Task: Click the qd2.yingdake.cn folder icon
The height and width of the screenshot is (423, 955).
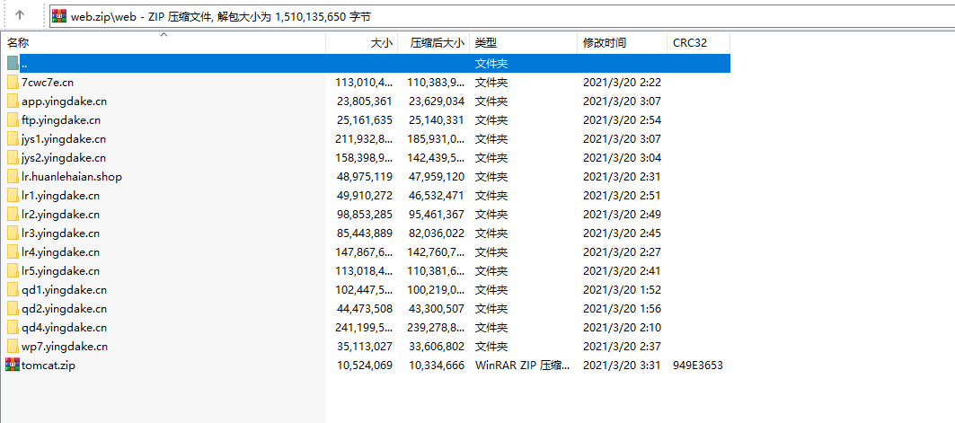Action: 13,309
